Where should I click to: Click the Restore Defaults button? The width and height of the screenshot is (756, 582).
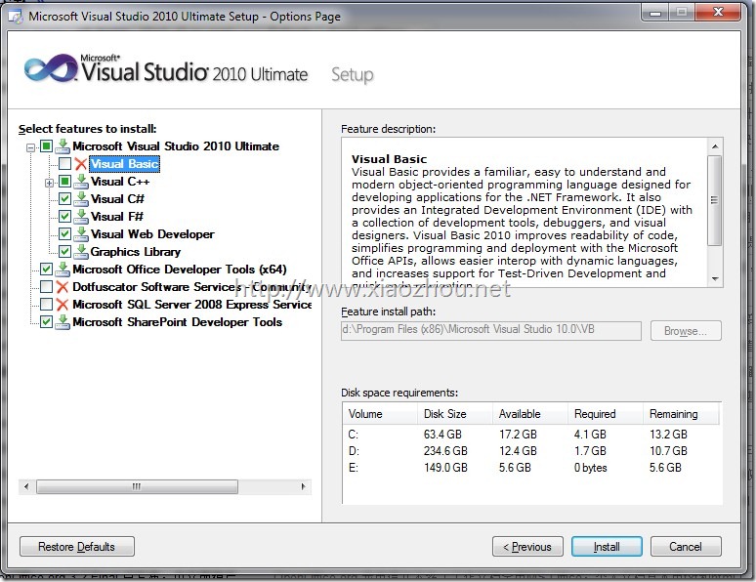click(x=76, y=546)
